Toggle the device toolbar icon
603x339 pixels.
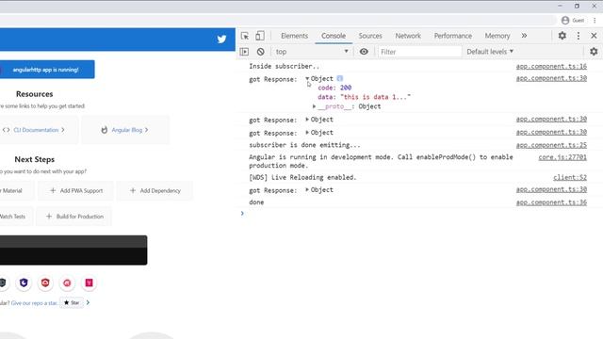[x=260, y=36]
